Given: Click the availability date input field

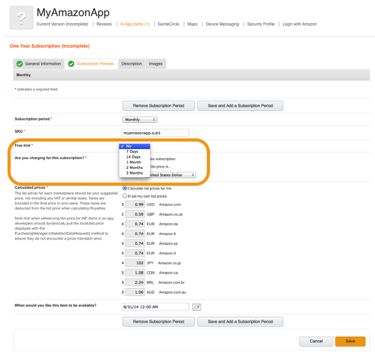Looking at the screenshot, I should (x=156, y=307).
